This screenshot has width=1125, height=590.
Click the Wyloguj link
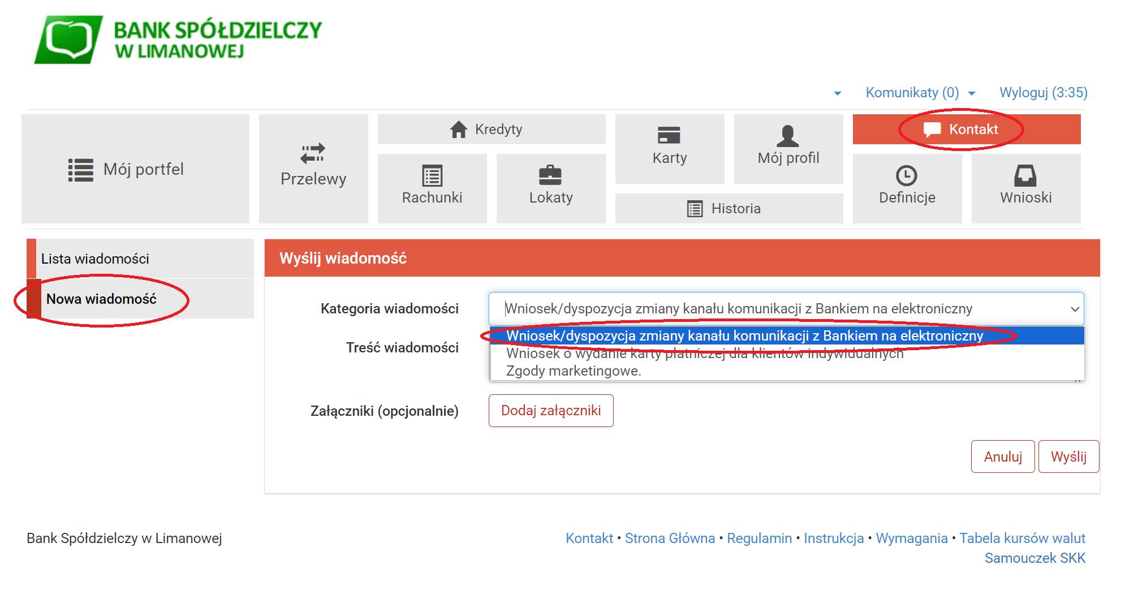(x=1043, y=93)
